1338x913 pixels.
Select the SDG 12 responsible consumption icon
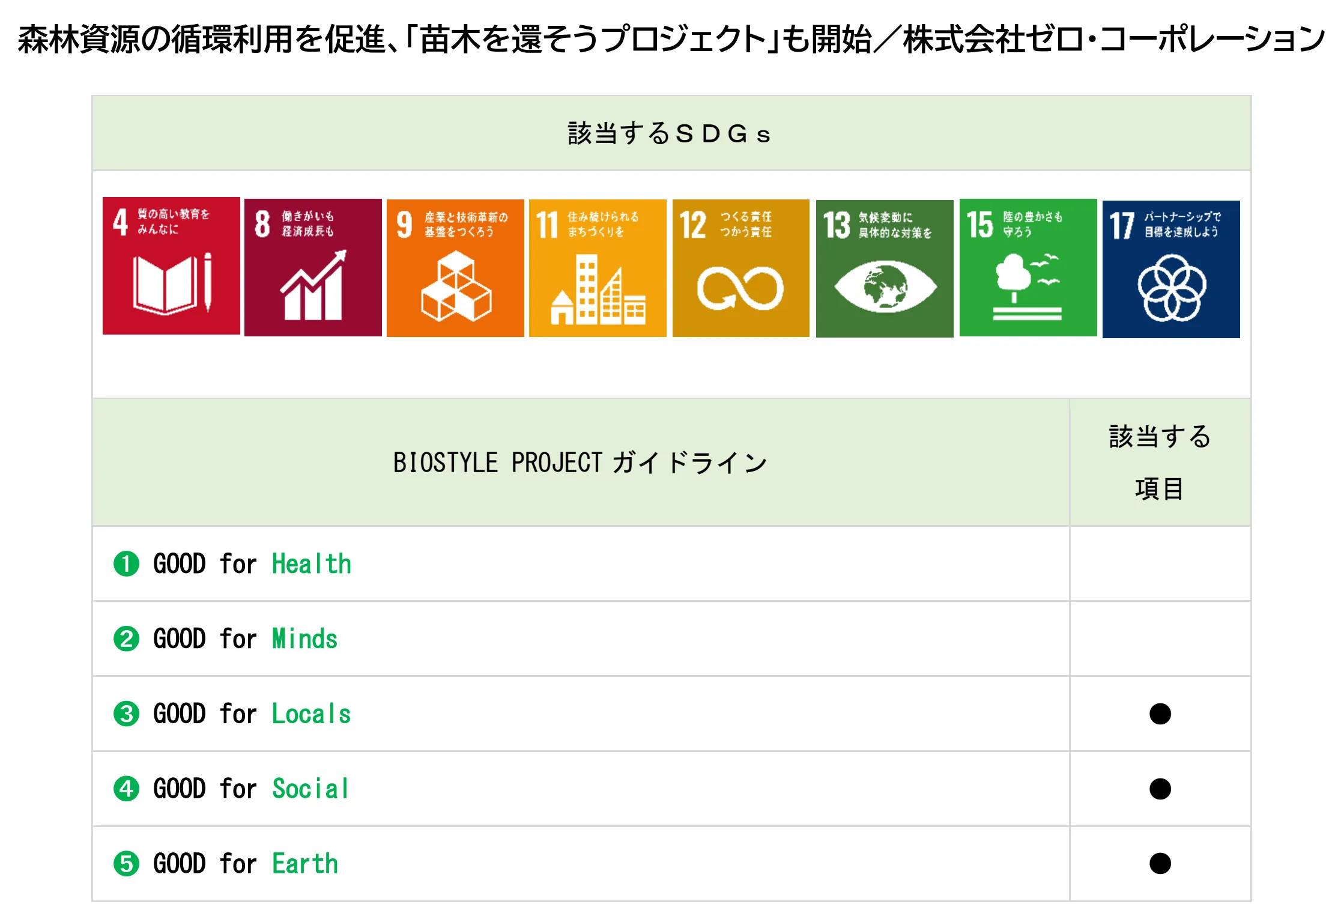(x=740, y=268)
